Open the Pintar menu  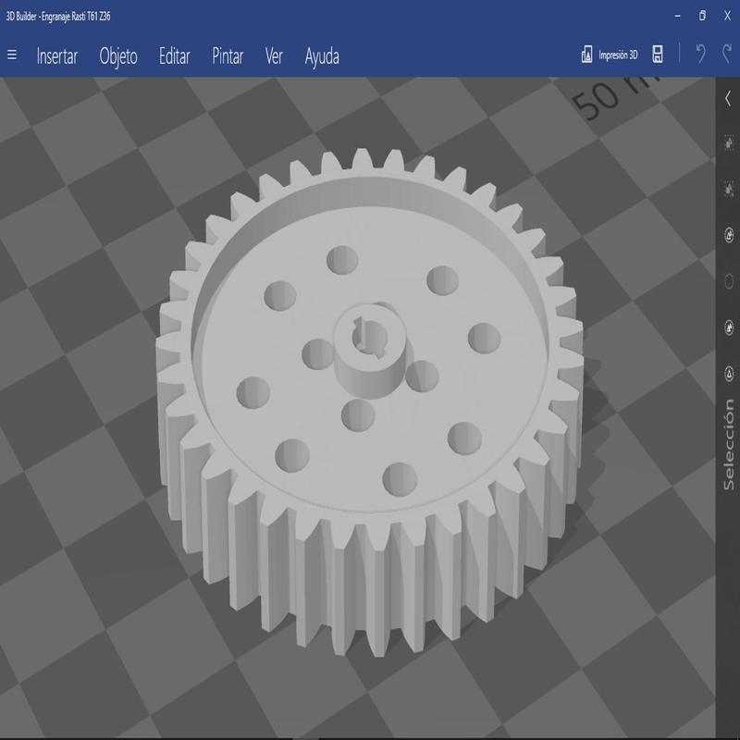(228, 56)
